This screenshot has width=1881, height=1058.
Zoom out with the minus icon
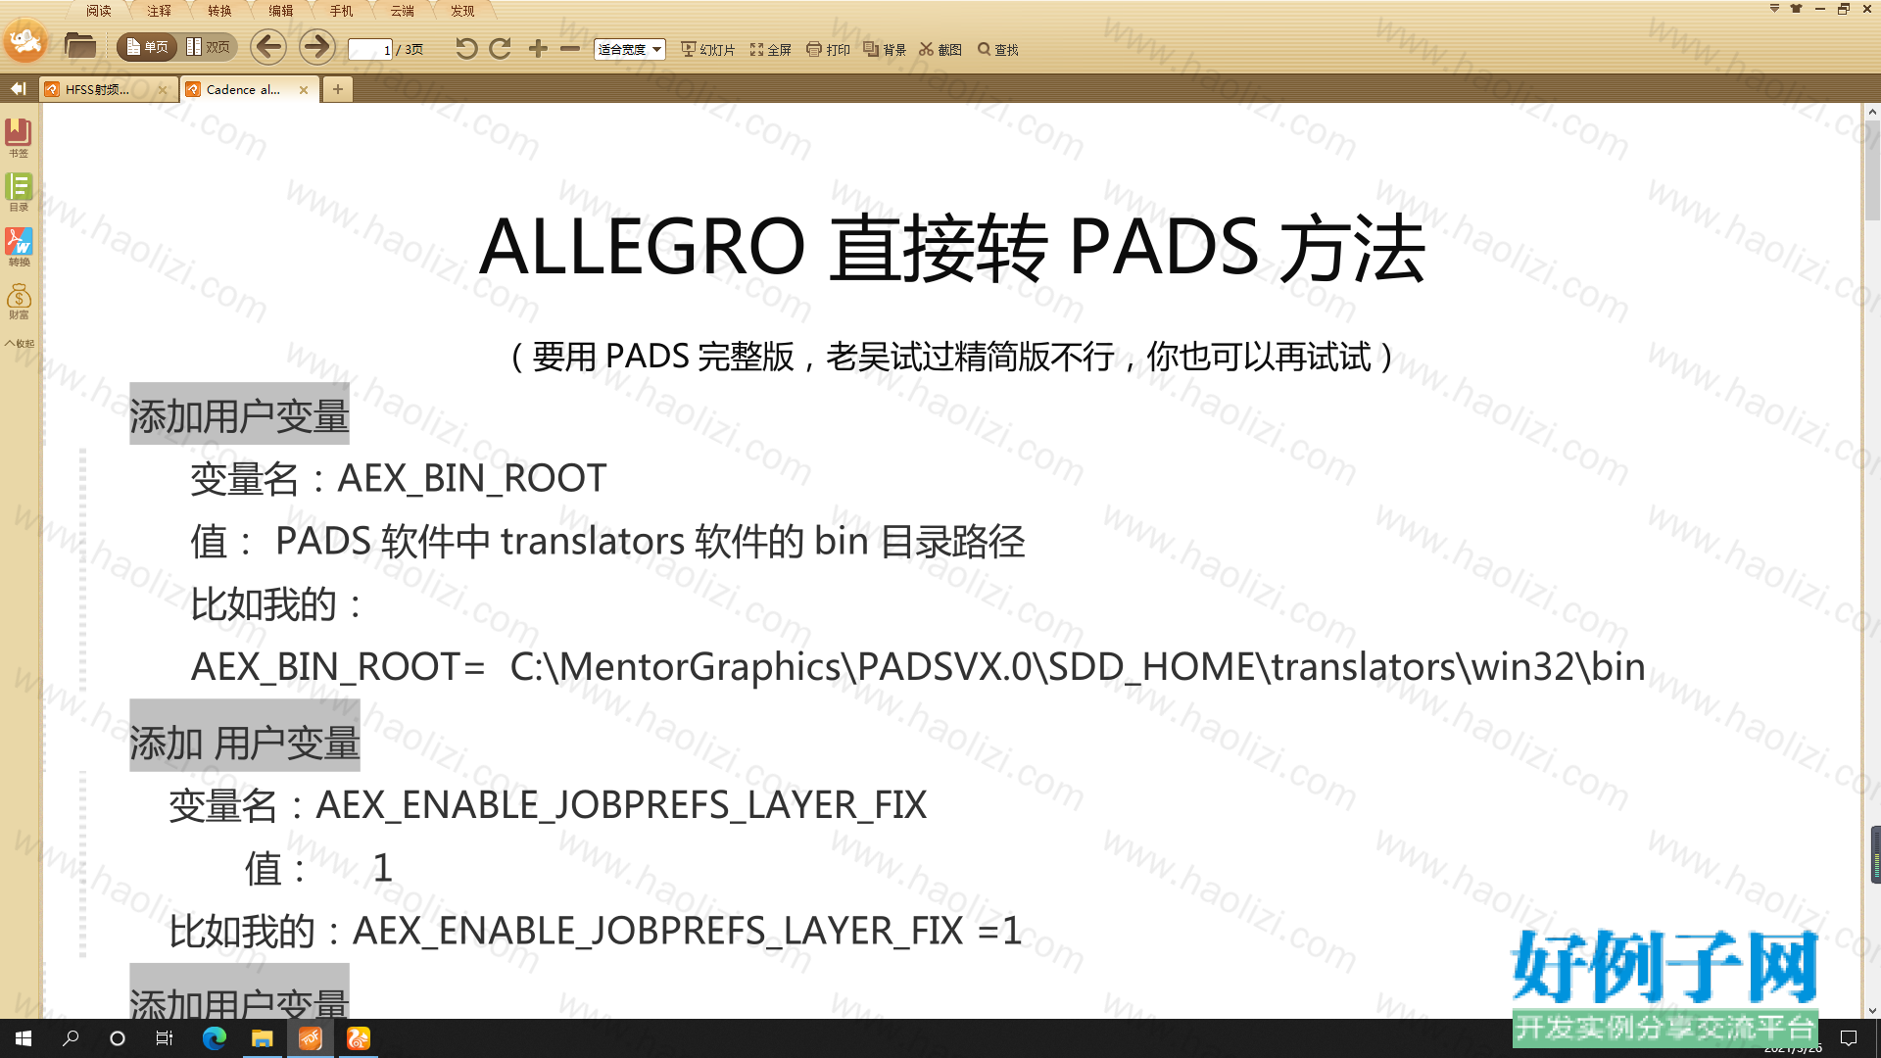[x=570, y=48]
